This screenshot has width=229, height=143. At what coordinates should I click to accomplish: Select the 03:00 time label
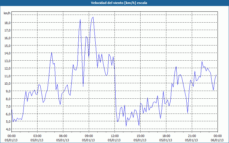37,136
